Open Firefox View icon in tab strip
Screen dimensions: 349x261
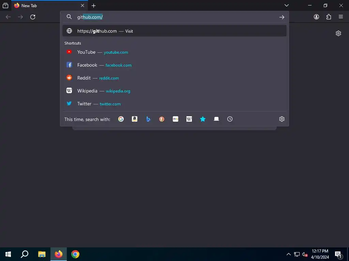point(5,5)
